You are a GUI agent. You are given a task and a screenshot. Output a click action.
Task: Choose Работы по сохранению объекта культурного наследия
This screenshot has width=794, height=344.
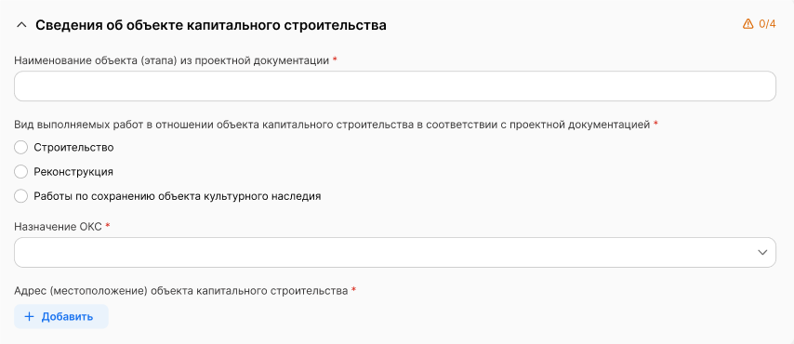tap(20, 196)
